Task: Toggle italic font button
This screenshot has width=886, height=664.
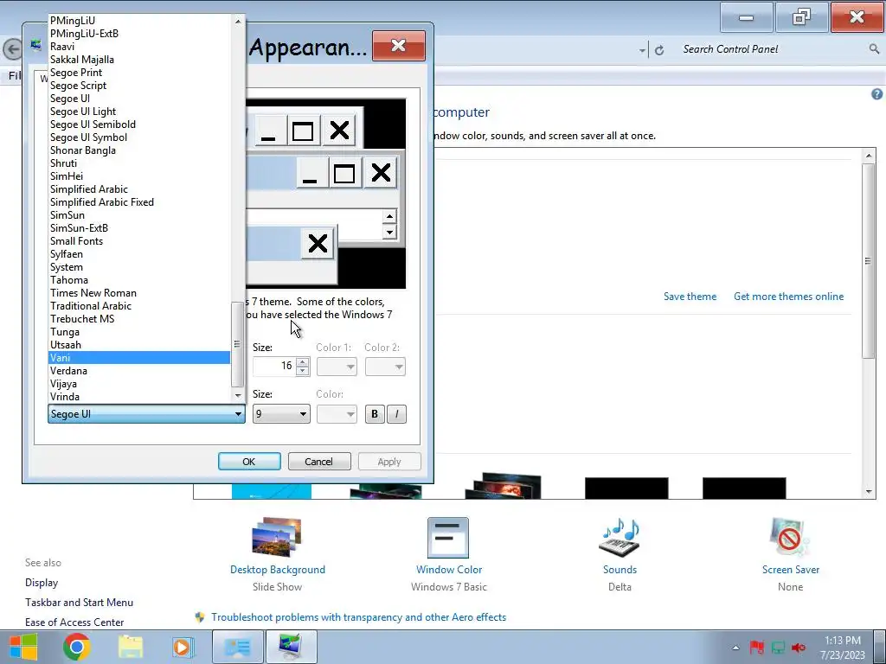Action: click(x=396, y=414)
